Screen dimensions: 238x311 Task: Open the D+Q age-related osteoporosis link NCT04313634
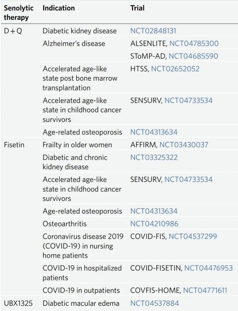pyautogui.click(x=154, y=132)
